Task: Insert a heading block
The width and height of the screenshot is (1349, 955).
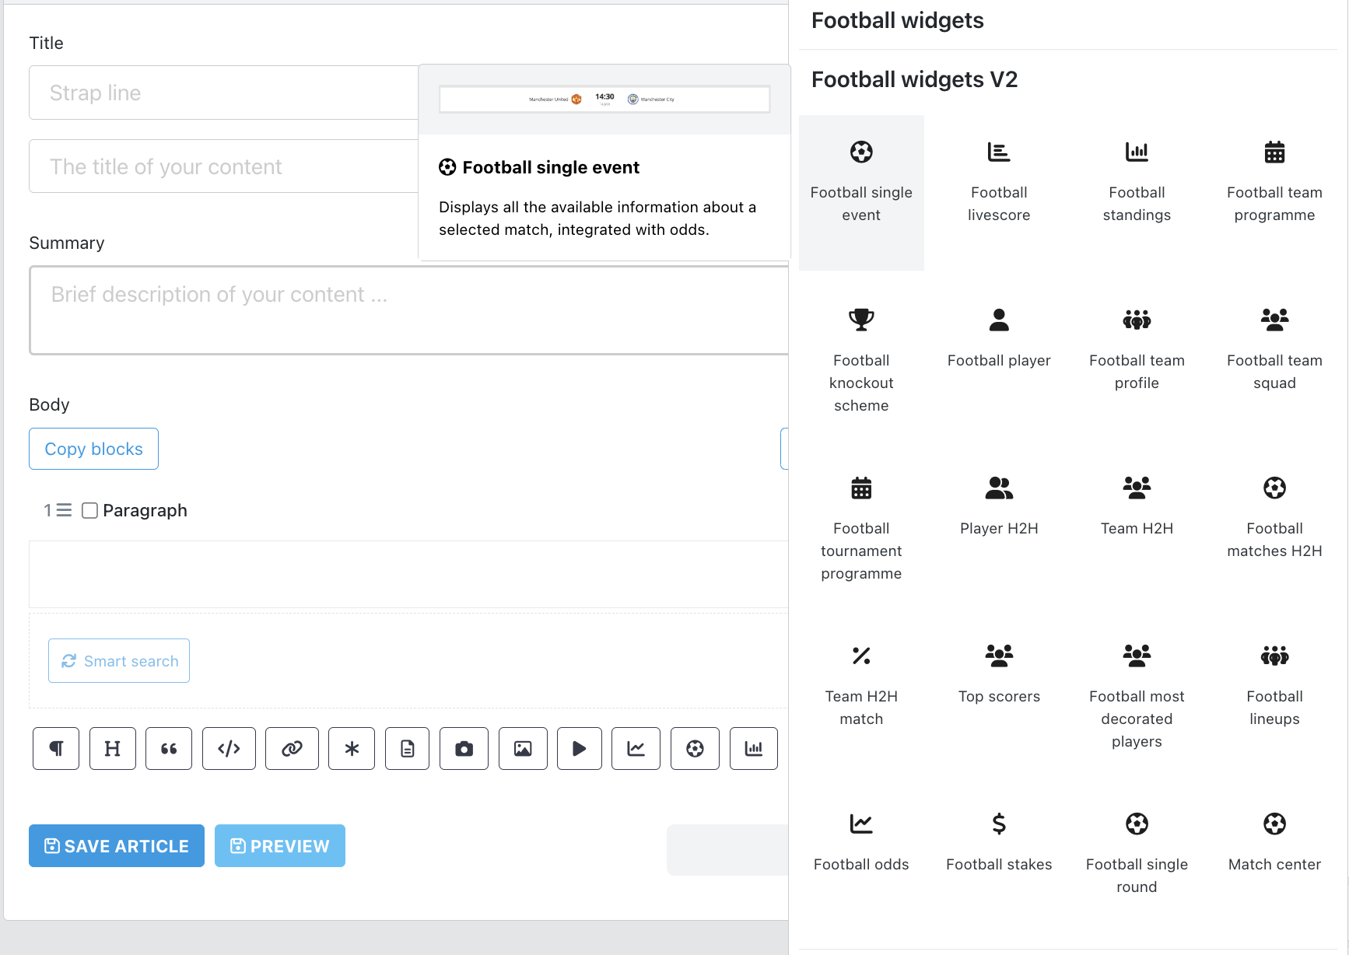Action: pos(113,748)
